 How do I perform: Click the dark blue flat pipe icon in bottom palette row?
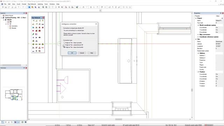33,51
